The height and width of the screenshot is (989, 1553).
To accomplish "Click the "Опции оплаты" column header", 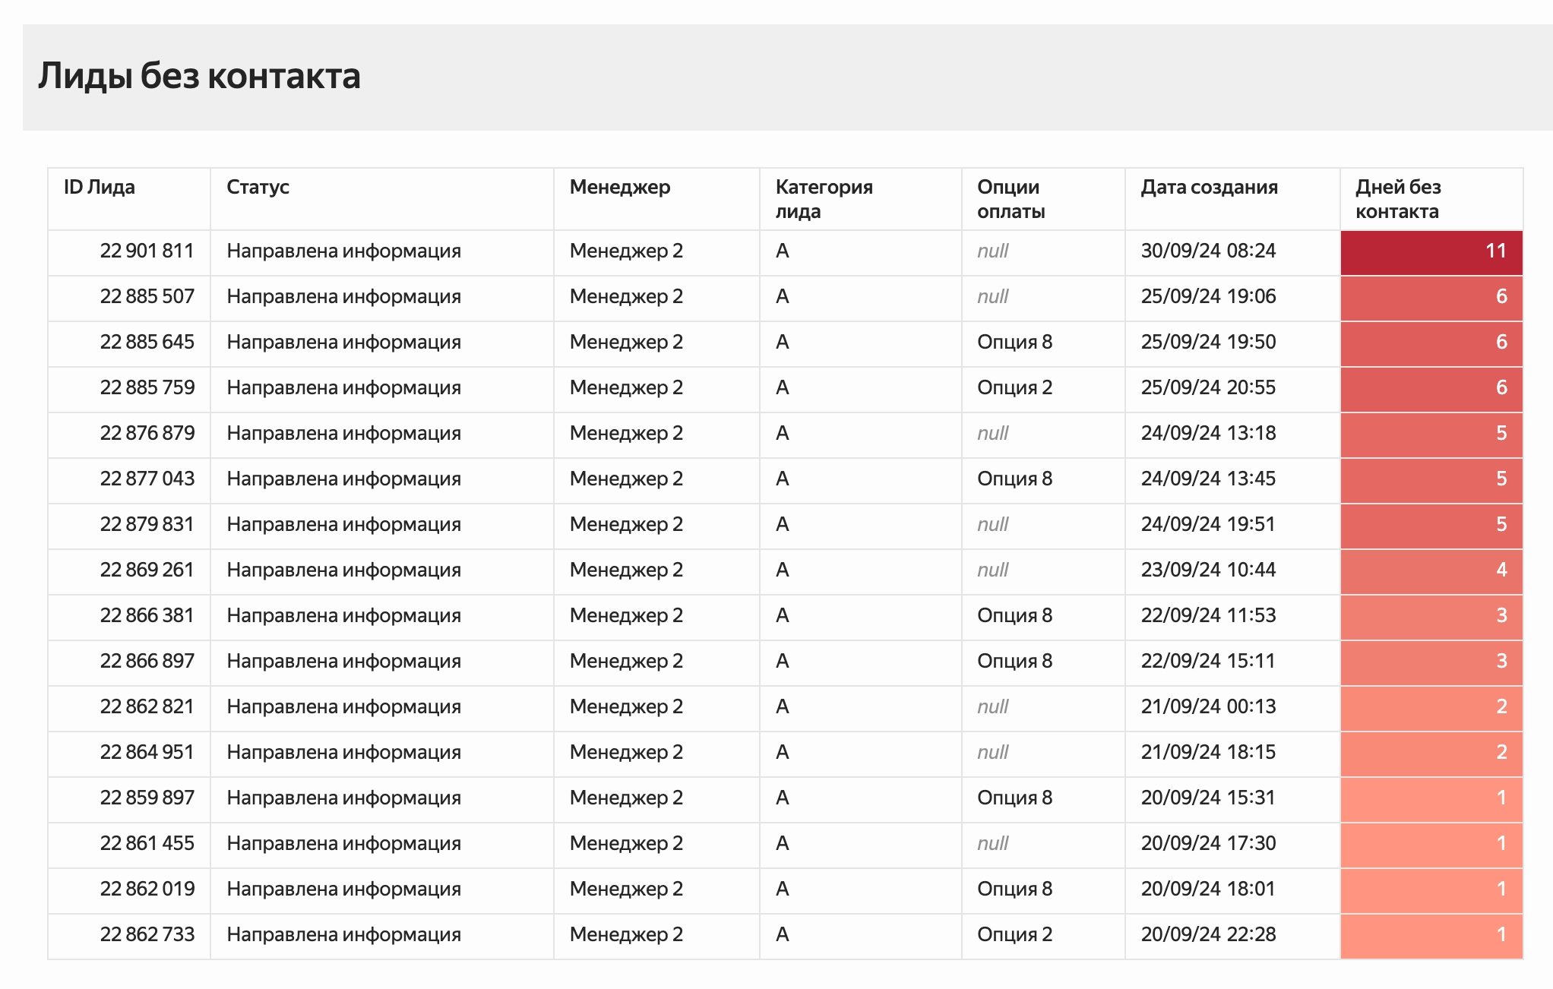I will coord(1011,199).
